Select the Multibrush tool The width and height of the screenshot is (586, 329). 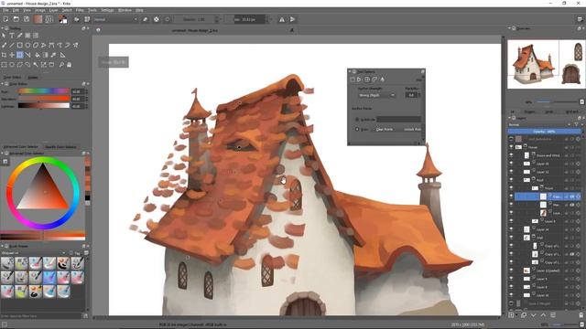[x=75, y=45]
